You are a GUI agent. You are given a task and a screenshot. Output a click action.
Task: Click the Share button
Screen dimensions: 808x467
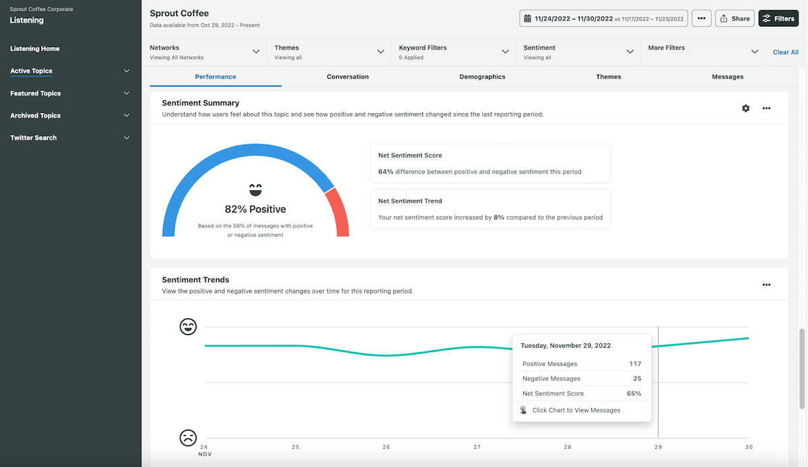coord(734,19)
